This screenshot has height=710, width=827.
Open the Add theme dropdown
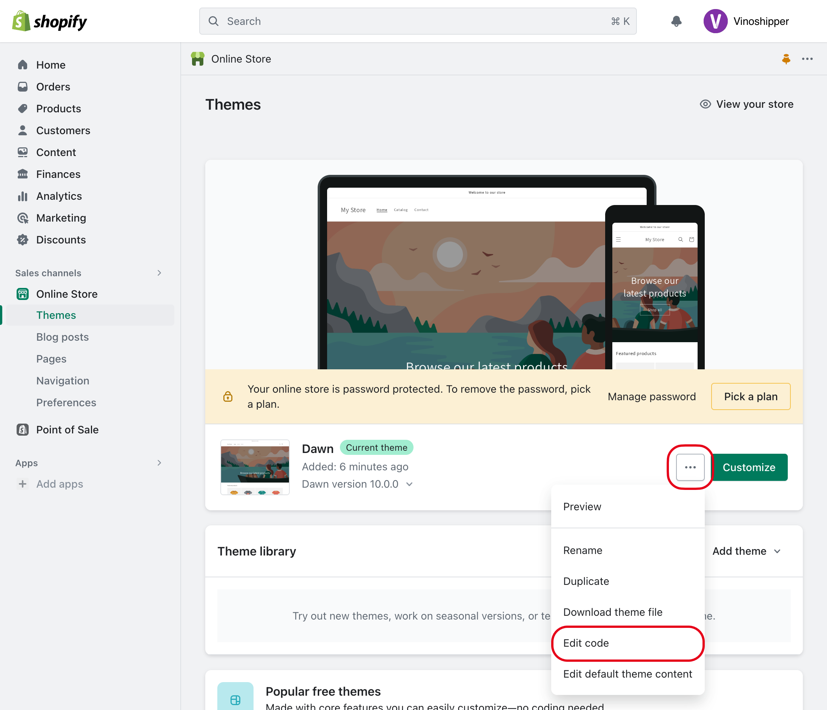[746, 551]
